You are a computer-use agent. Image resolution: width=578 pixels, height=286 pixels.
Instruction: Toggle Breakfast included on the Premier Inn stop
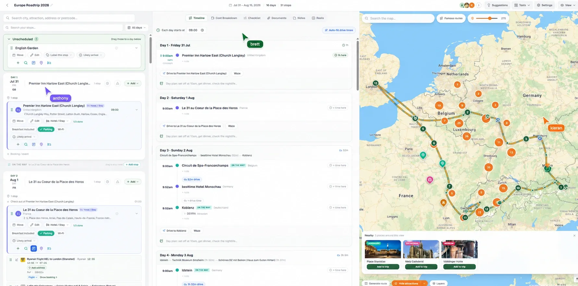point(23,129)
